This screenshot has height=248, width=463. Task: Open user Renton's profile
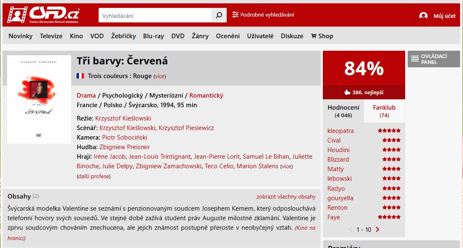[x=337, y=208]
